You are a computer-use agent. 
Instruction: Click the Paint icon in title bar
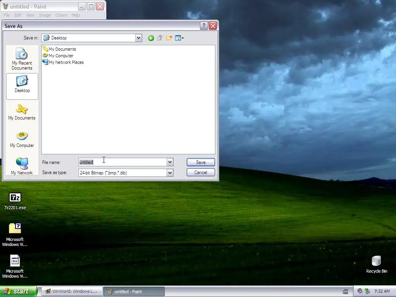click(5, 6)
